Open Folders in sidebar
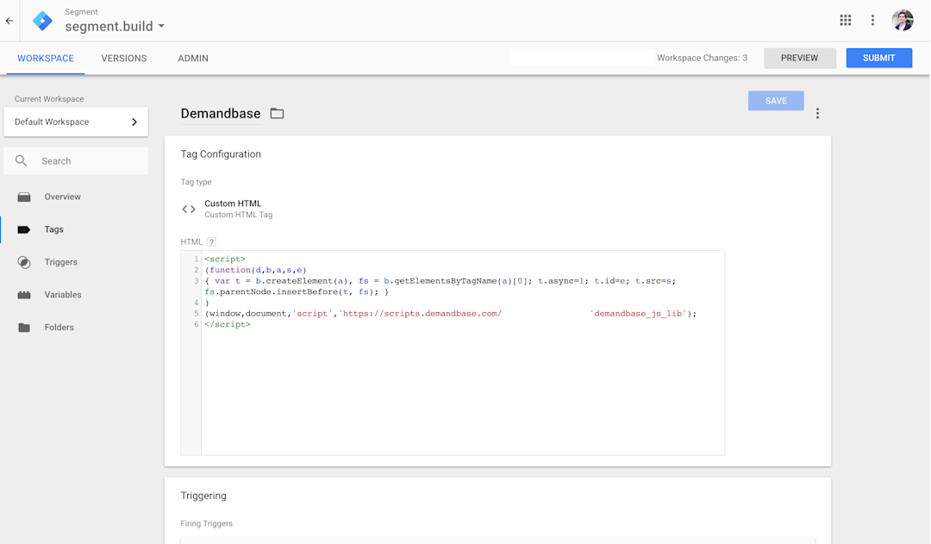 (59, 328)
